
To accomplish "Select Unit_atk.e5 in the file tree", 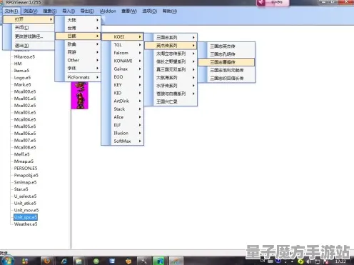I will coord(25,203).
